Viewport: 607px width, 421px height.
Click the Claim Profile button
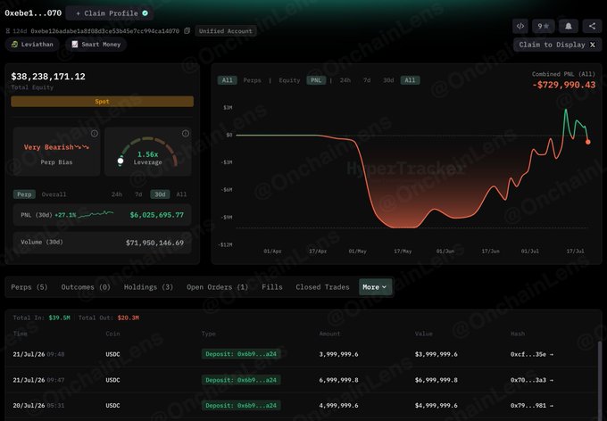pos(109,13)
